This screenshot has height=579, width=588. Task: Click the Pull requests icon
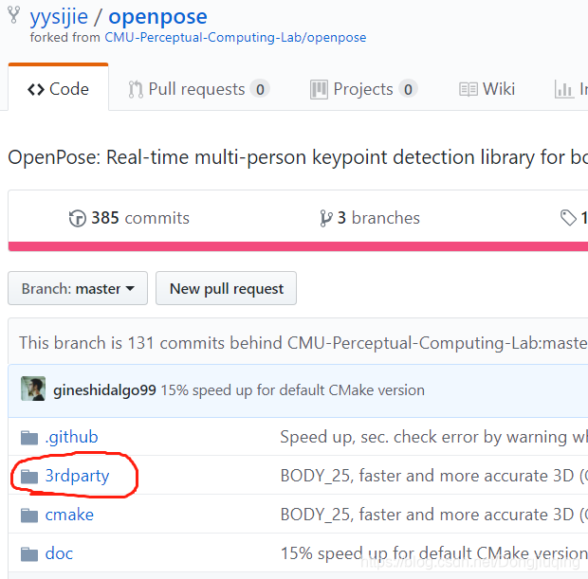click(136, 90)
